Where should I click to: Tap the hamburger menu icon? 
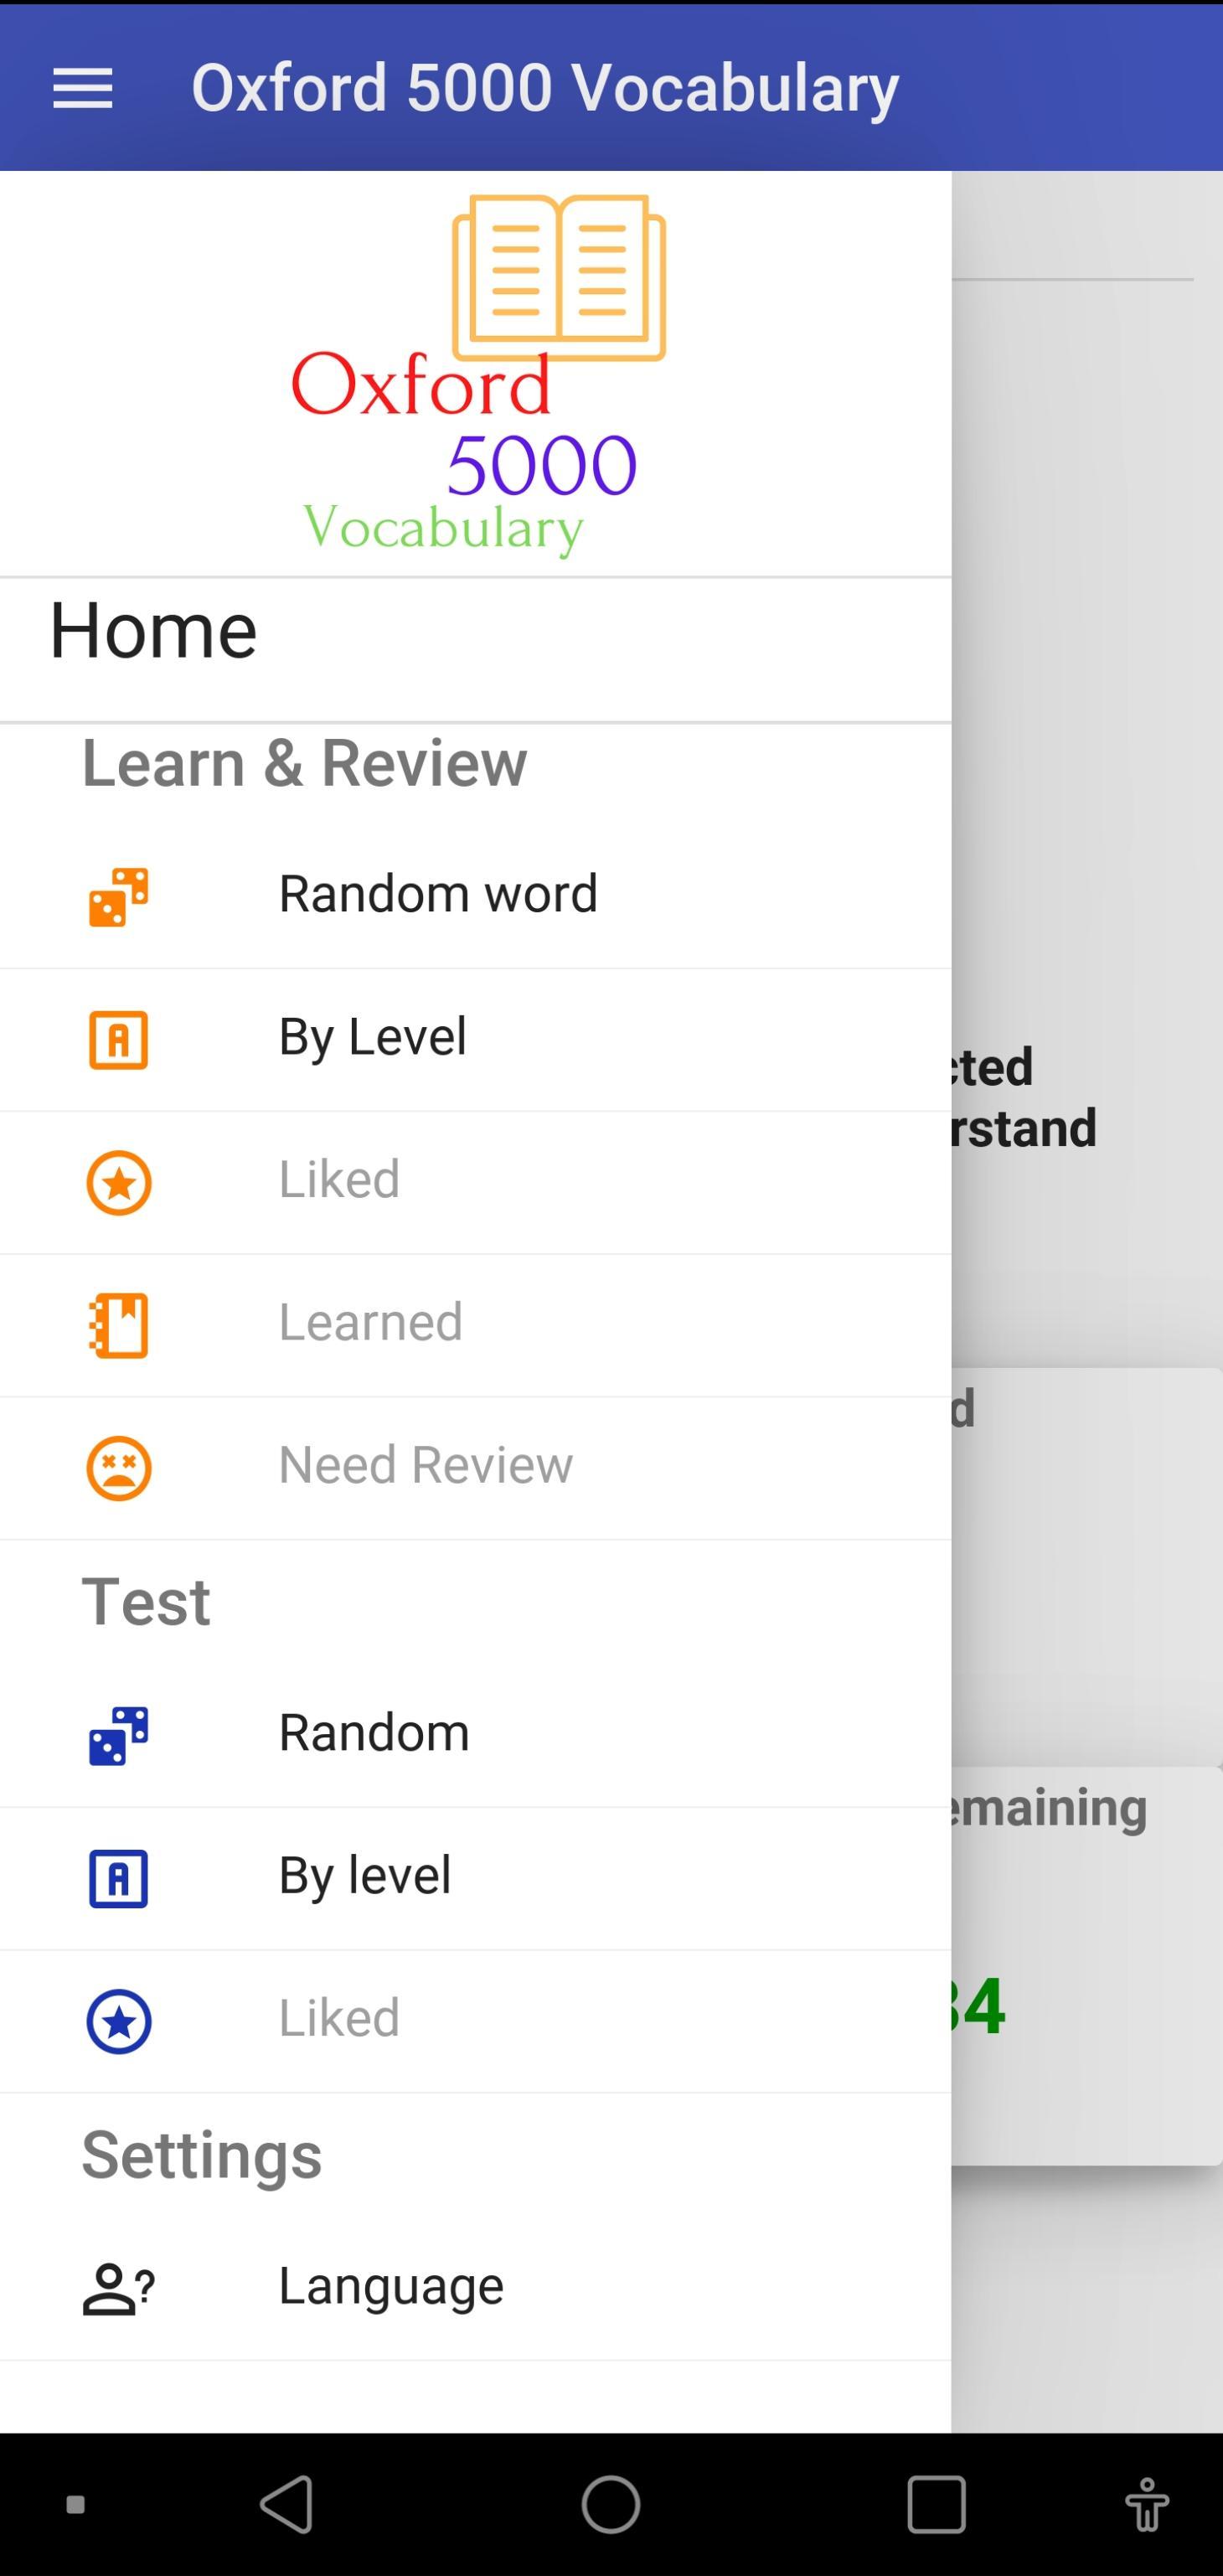[x=82, y=88]
